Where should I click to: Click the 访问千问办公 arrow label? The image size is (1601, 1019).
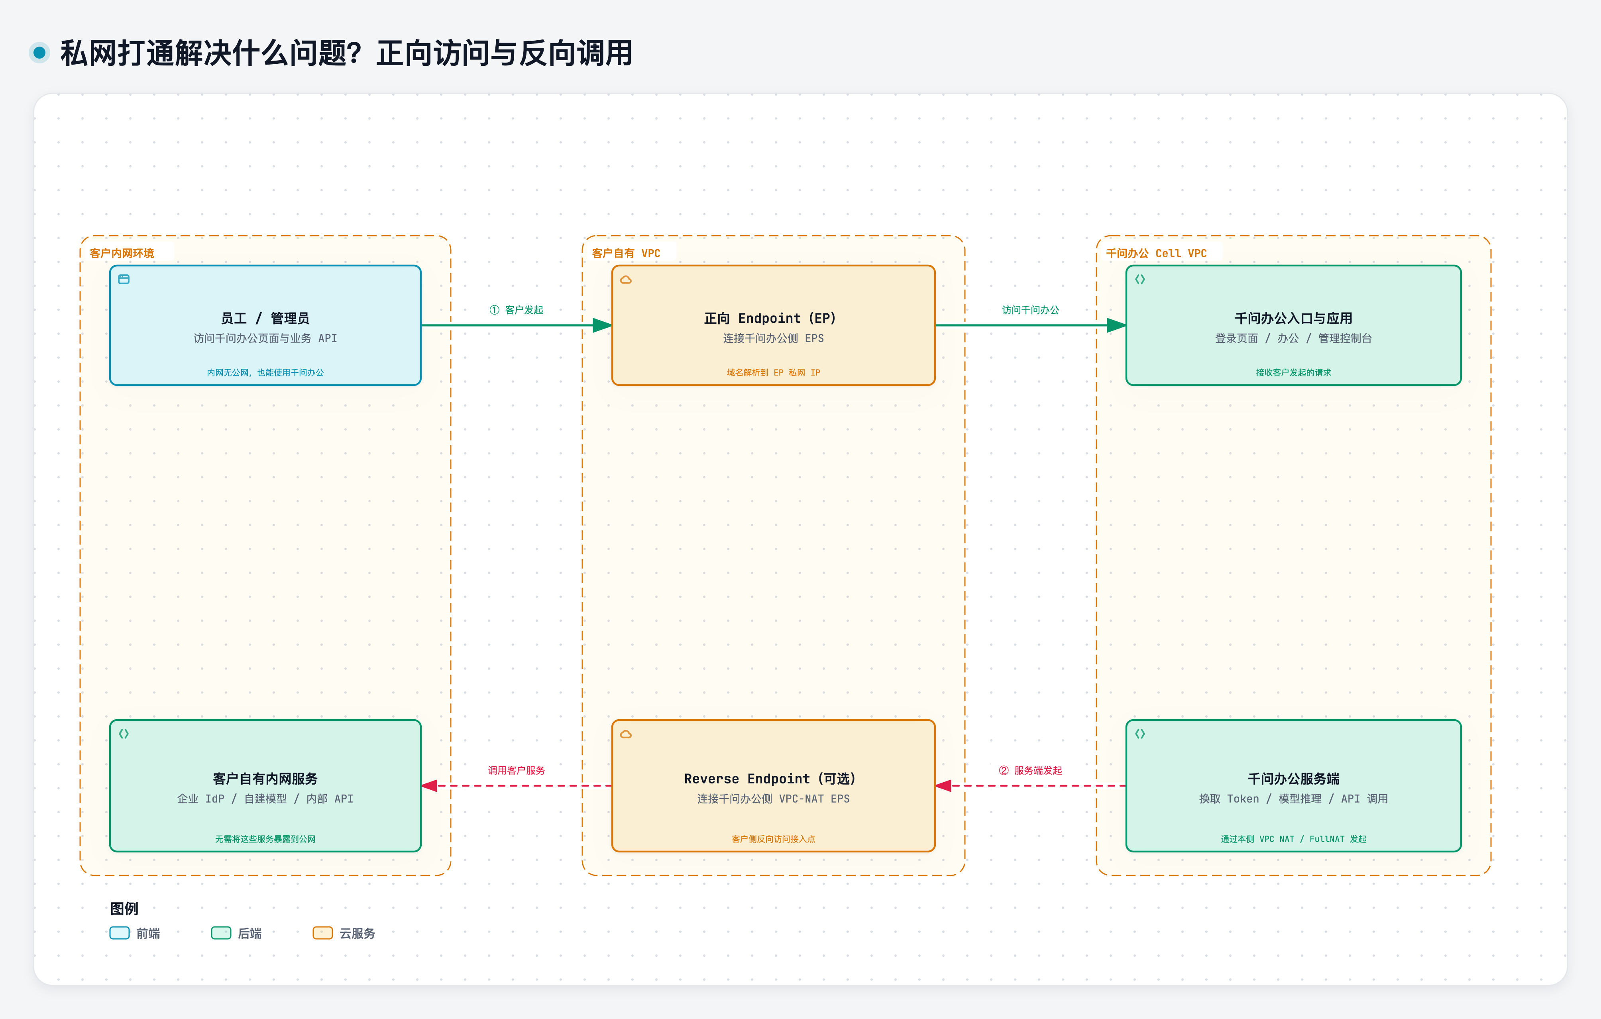[1031, 309]
